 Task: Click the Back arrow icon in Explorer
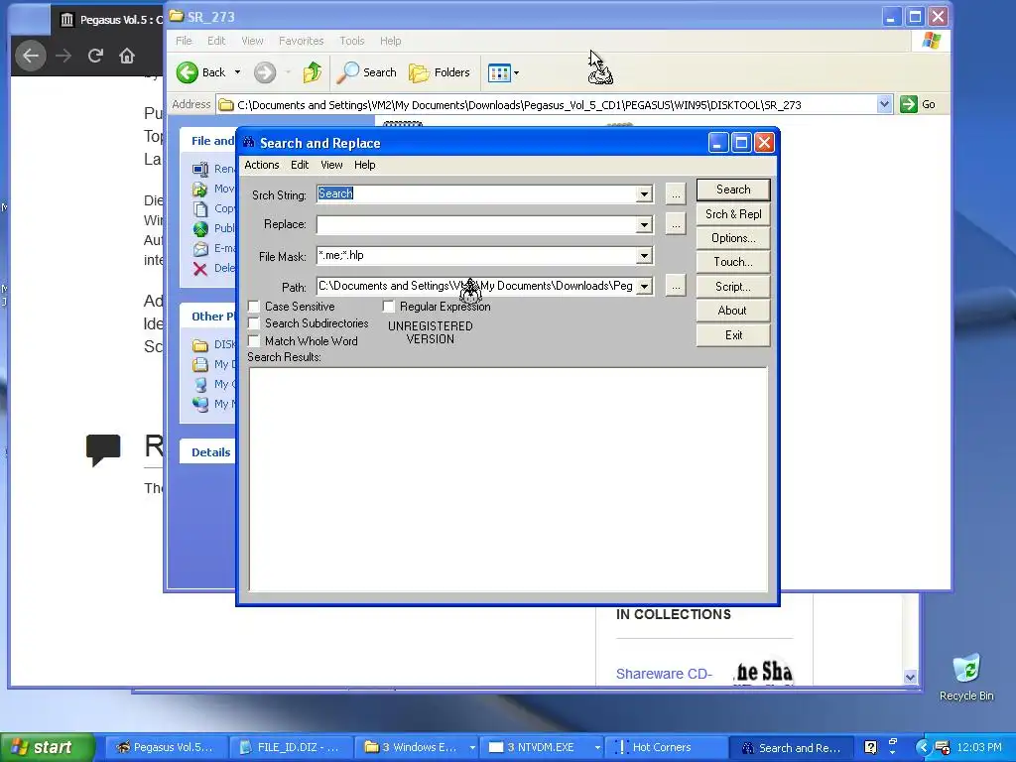coord(188,71)
